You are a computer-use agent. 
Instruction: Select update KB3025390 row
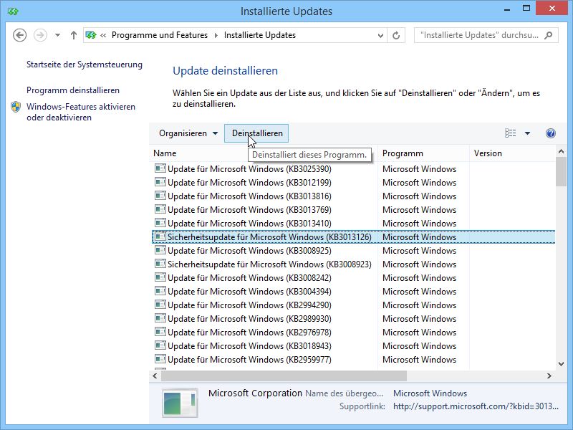353,169
